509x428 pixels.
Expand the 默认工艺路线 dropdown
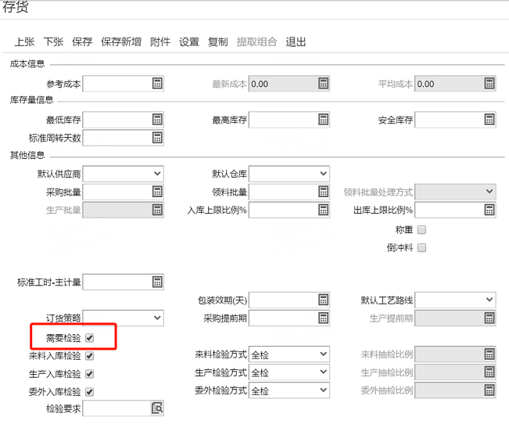(455, 300)
